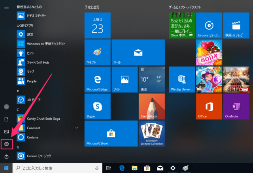The height and width of the screenshot is (173, 253).
Task: Click the # letter header in app list
Action: (x=18, y=91)
